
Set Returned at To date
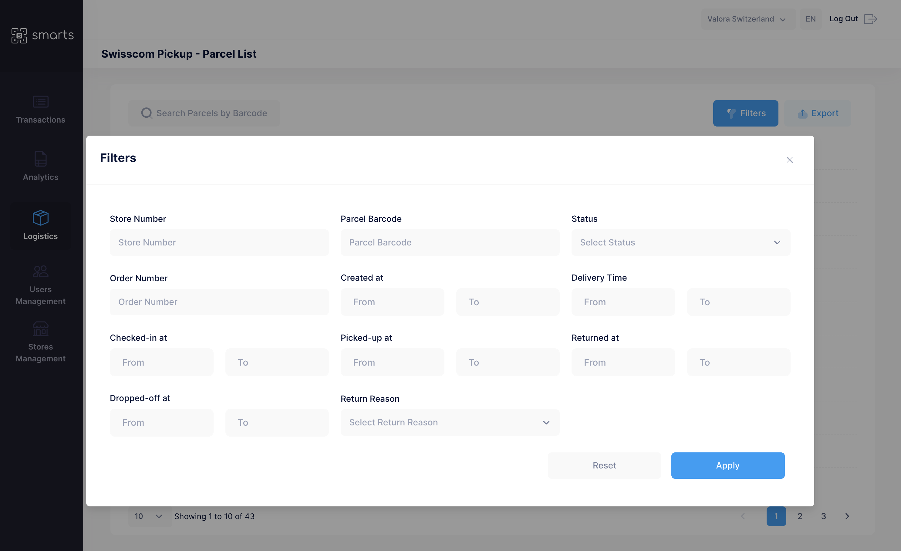click(x=739, y=362)
